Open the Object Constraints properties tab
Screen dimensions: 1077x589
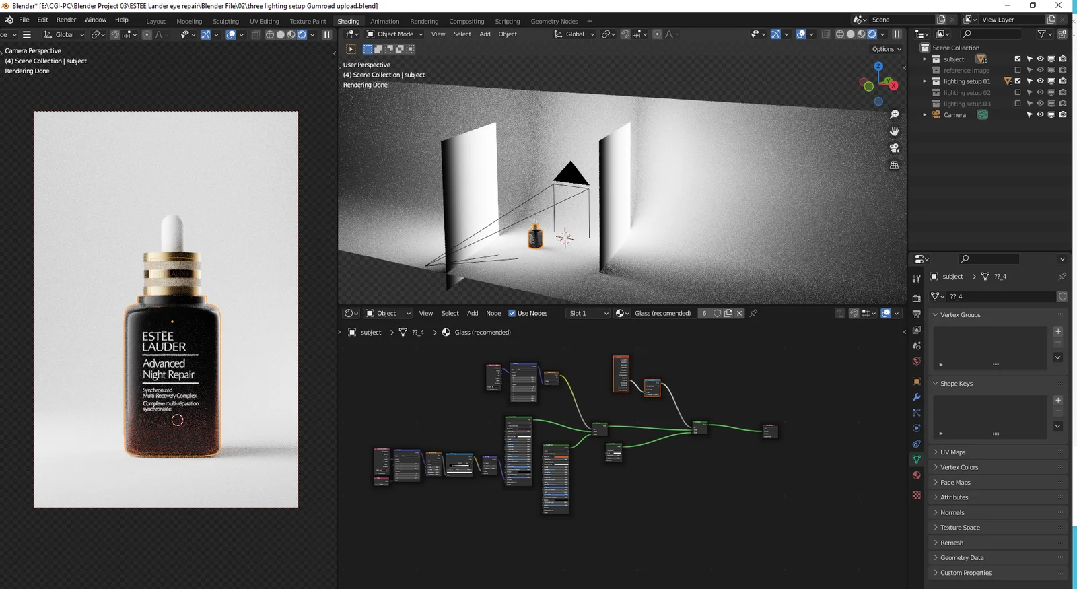[x=916, y=444]
